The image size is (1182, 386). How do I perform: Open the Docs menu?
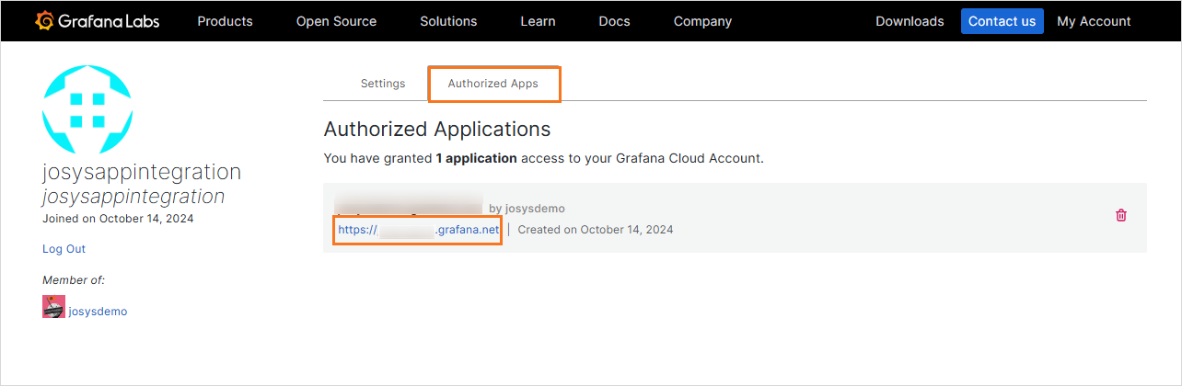point(614,21)
